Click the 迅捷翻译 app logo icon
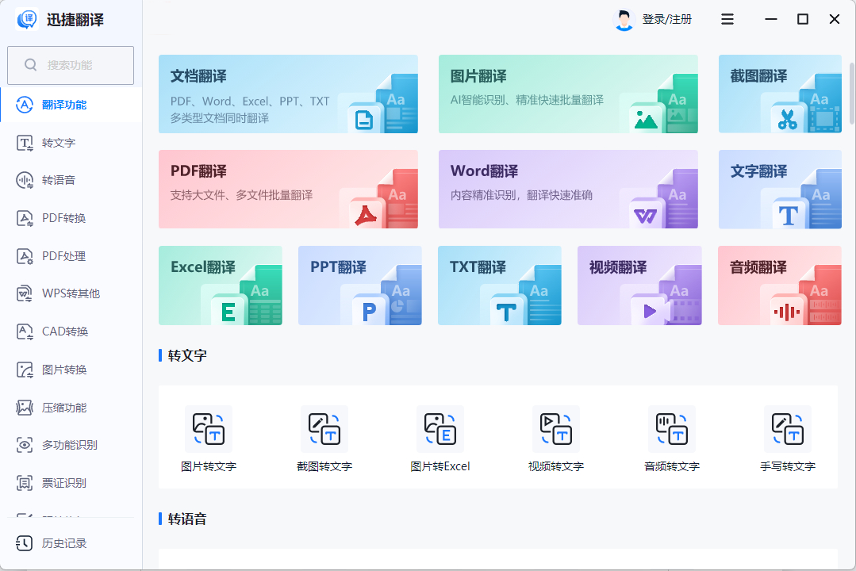 tap(27, 19)
